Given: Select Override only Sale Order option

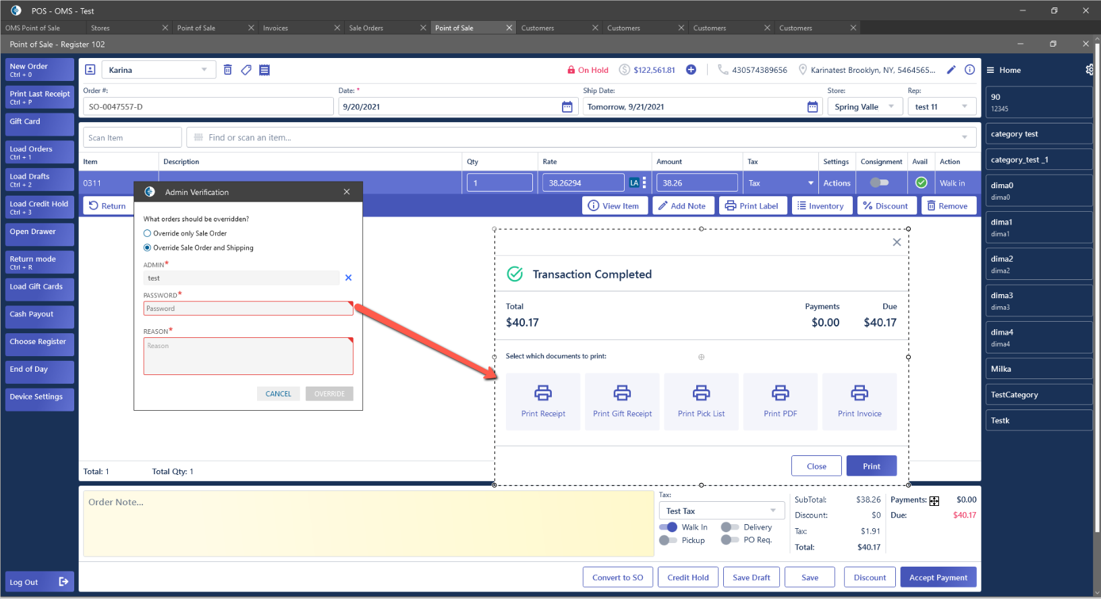Looking at the screenshot, I should tap(148, 233).
